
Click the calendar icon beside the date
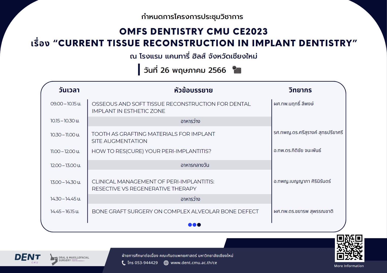[x=237, y=70]
